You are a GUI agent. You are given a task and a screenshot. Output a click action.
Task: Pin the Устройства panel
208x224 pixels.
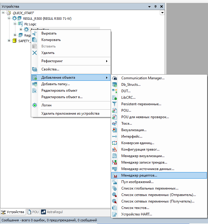point(156,6)
